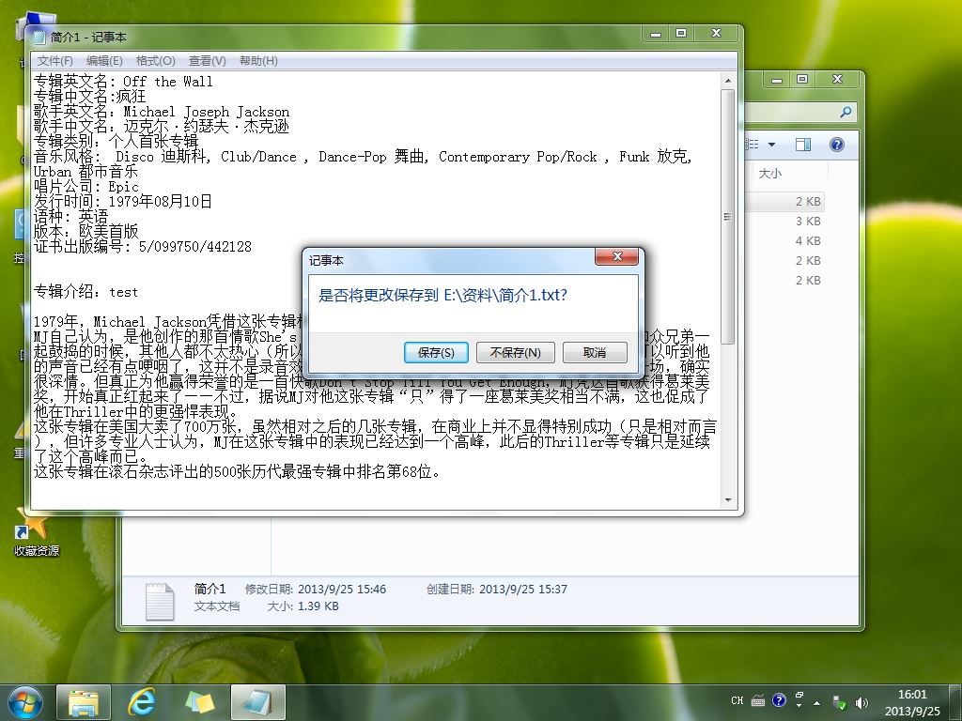Screen dimensions: 962x721
Task: Click the Notepad scrollbar down arrow
Action: tap(728, 499)
